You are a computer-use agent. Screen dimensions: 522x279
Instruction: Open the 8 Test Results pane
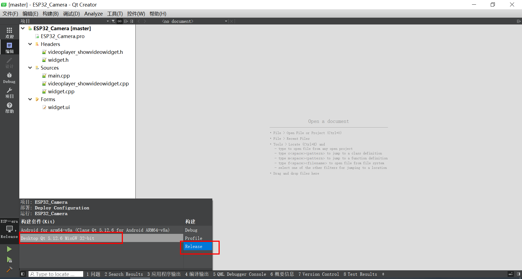(360, 274)
